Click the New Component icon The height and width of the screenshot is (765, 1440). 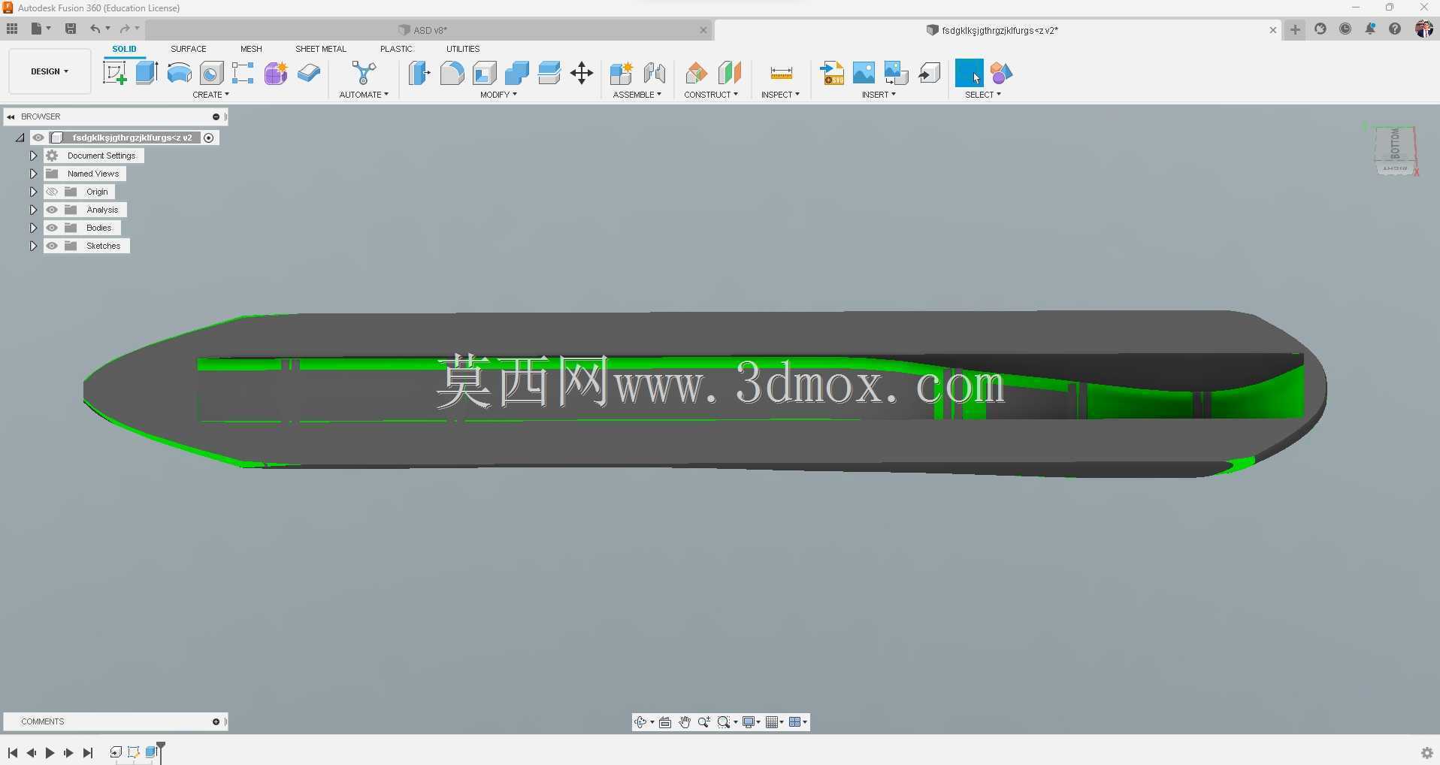(x=622, y=73)
